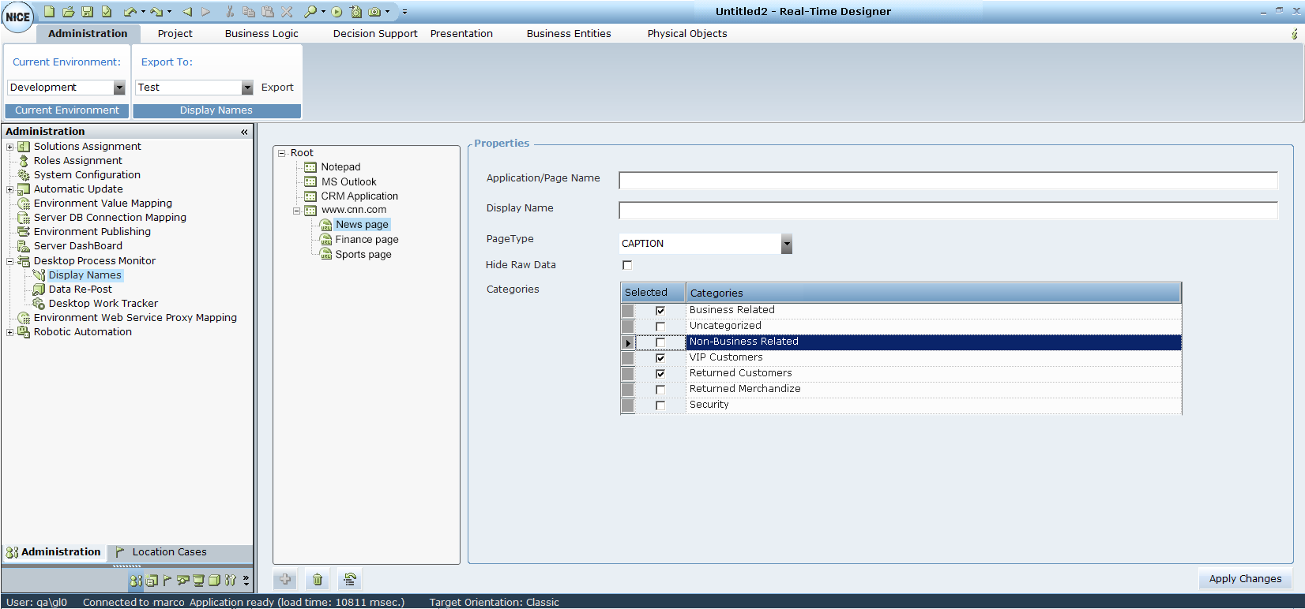
Task: Click the Open folder toolbar icon
Action: point(68,12)
